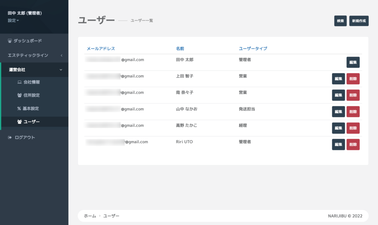The width and height of the screenshot is (378, 225).
Task: Go to ホーム in the breadcrumb
Action: (90, 216)
